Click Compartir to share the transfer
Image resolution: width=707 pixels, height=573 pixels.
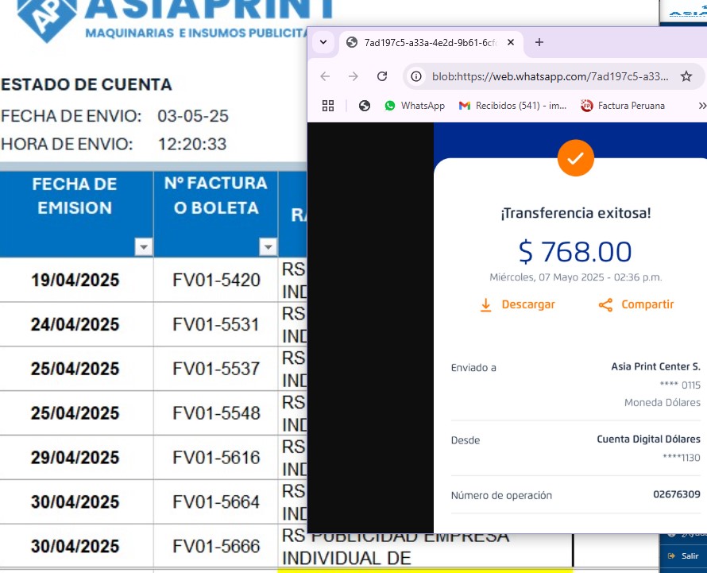(x=636, y=304)
